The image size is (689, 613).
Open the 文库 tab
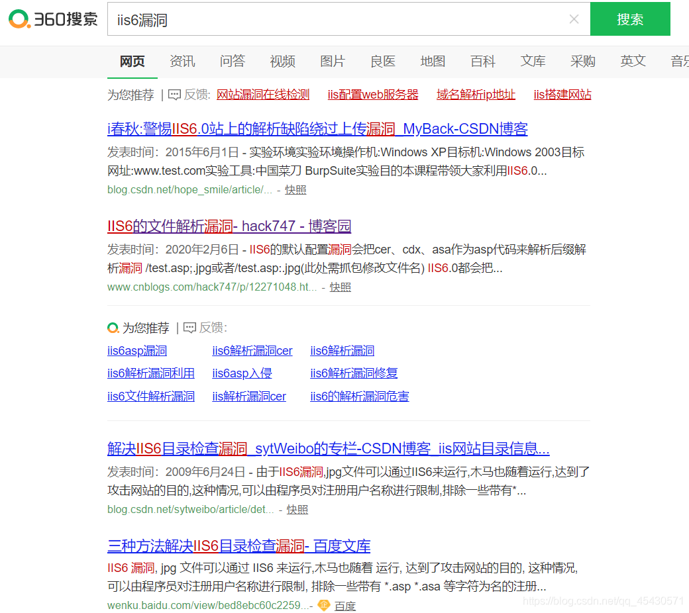tap(533, 61)
